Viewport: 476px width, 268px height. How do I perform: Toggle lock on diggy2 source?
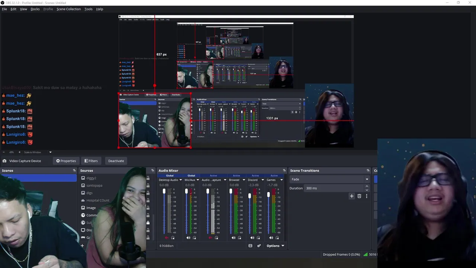[148, 178]
